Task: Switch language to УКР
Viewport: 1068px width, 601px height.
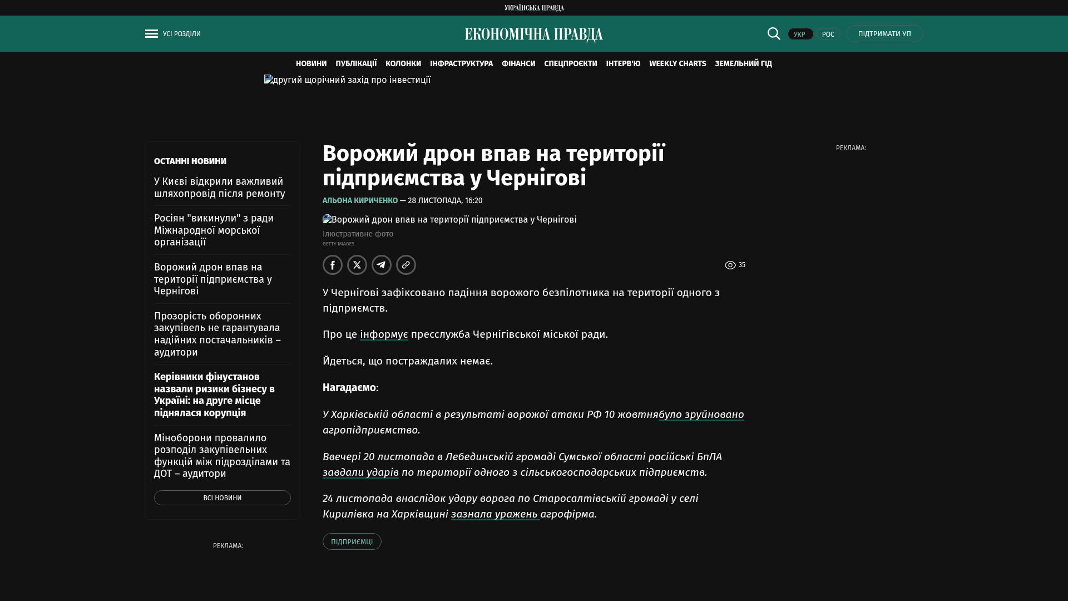Action: pyautogui.click(x=800, y=35)
